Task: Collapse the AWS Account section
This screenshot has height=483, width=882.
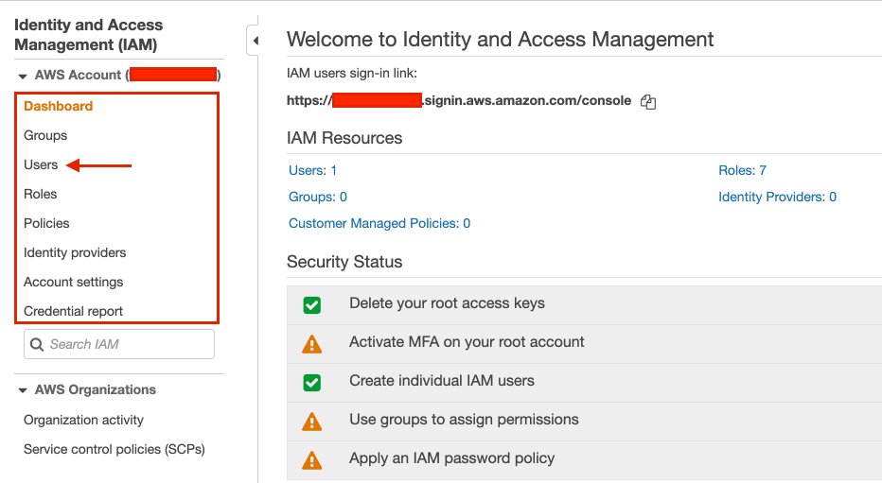Action: [x=23, y=76]
